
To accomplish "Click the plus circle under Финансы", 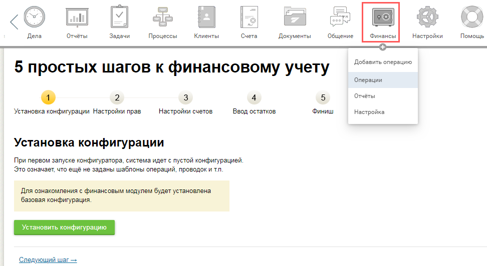I will 383,47.
